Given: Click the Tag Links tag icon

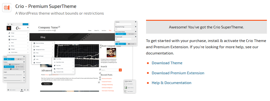Looking at the screenshot, I should (x=55, y=65).
